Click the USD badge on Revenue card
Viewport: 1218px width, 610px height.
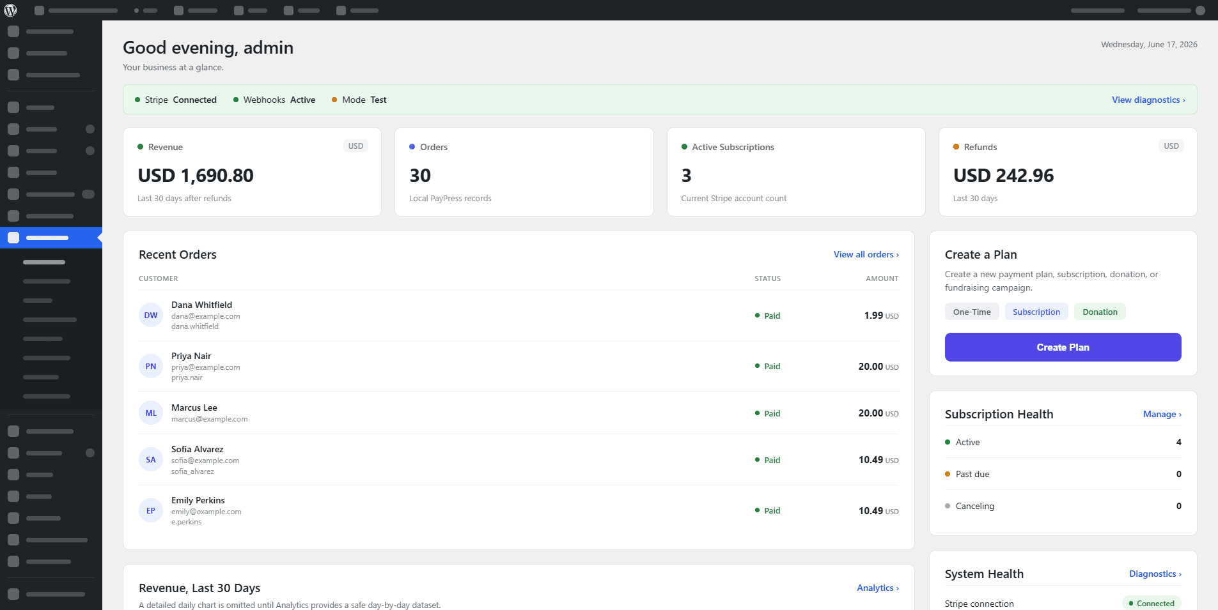[x=355, y=146]
